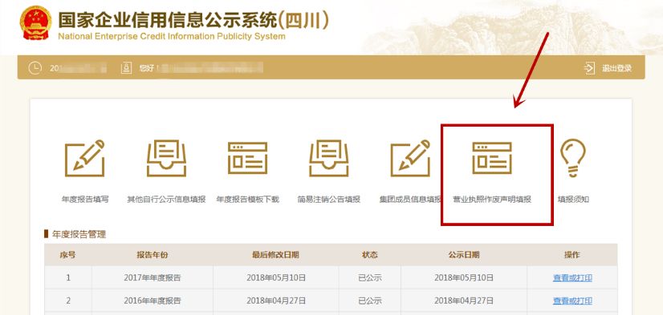Open the 简易注销公告填报 tray icon
663x315 pixels.
pyautogui.click(x=328, y=159)
